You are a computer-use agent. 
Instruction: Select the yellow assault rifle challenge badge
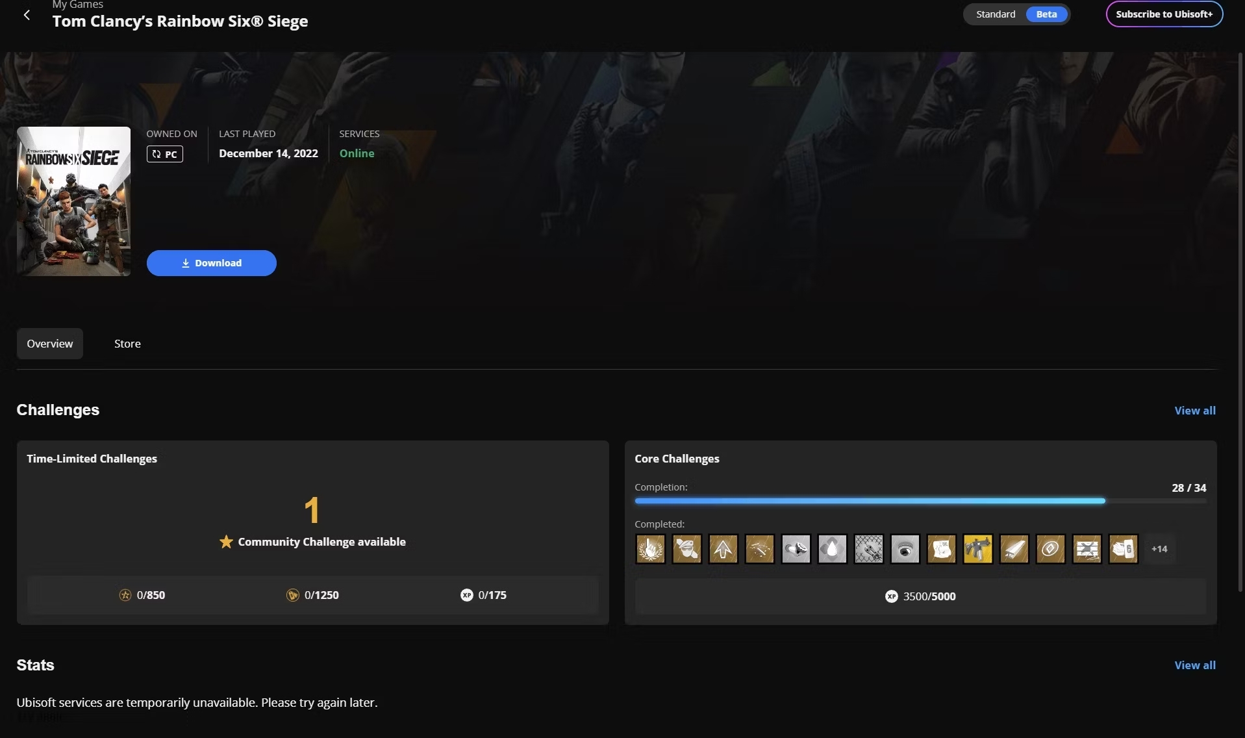977,550
